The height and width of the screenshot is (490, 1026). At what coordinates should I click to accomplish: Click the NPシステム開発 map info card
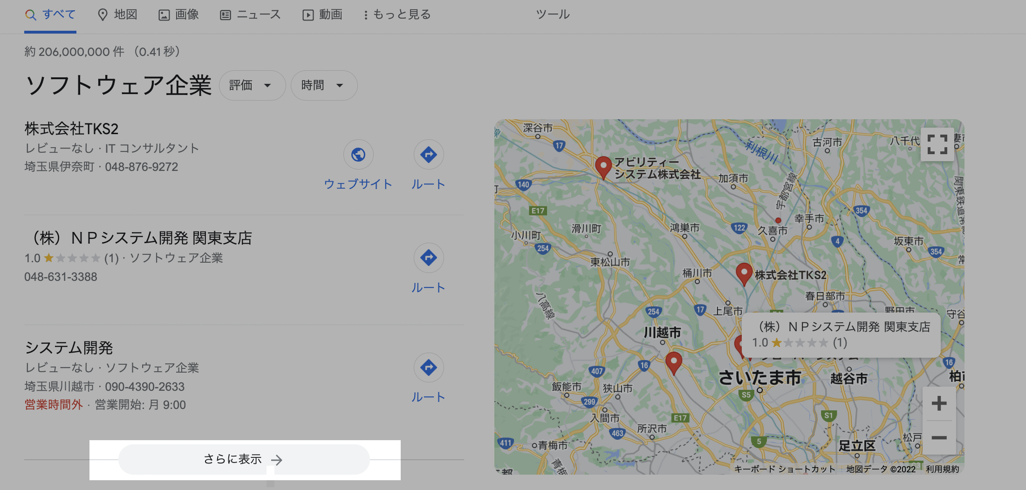pyautogui.click(x=841, y=335)
